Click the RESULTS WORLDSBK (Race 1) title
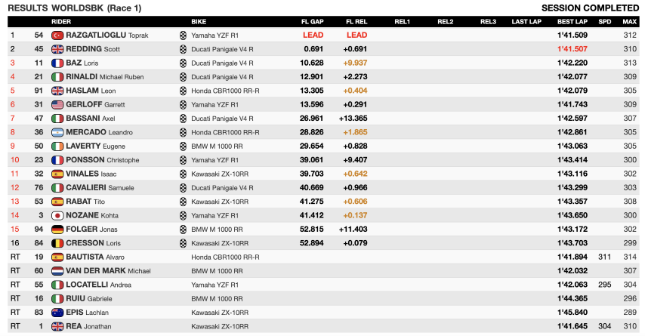 coord(75,8)
